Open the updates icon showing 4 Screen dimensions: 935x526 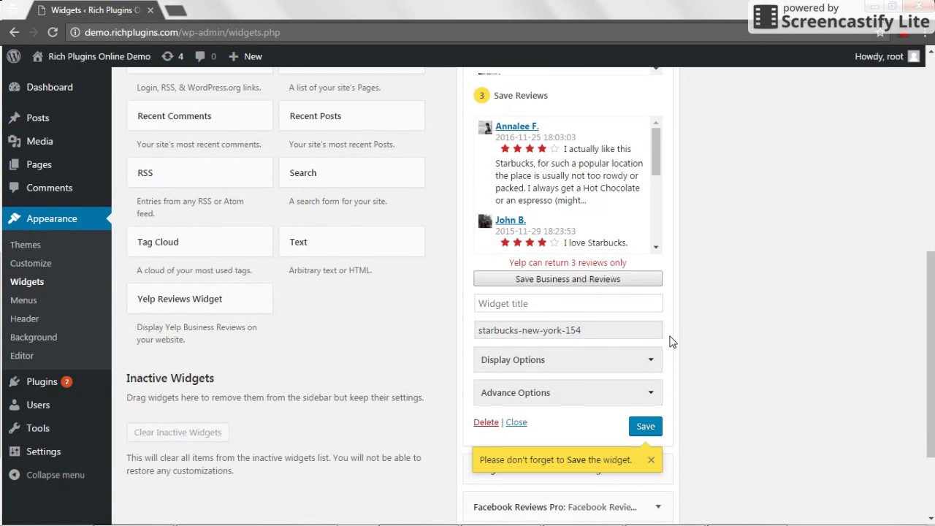point(172,56)
